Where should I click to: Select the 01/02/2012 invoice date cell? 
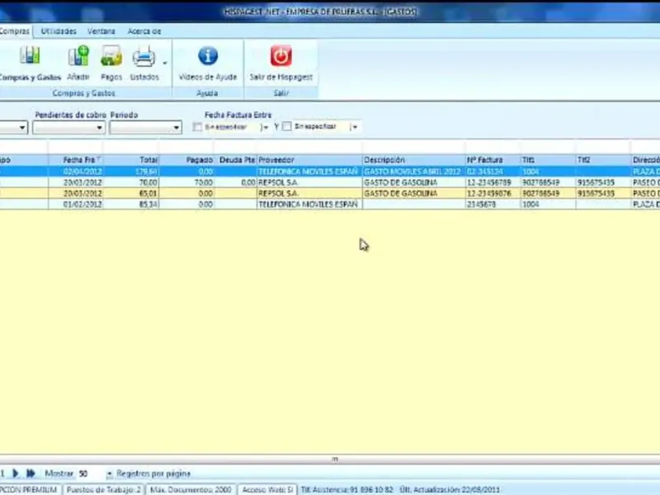(76, 204)
